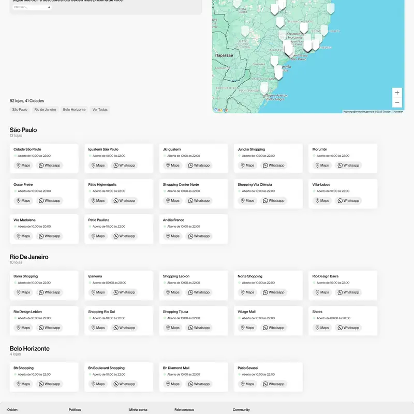This screenshot has width=414, height=414.
Task: Click the map marker near Porto Alegre
Action: click(264, 87)
